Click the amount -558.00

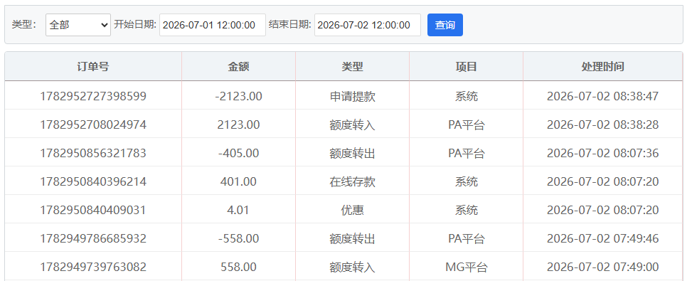[x=238, y=238]
